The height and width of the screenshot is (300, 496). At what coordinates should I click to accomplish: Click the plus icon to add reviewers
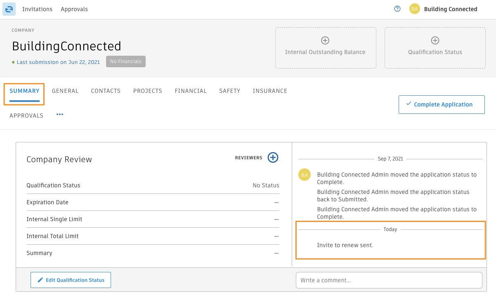coord(273,158)
